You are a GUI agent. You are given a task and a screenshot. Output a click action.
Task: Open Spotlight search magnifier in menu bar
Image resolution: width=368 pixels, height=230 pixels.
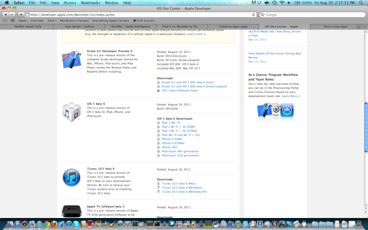(x=361, y=3)
